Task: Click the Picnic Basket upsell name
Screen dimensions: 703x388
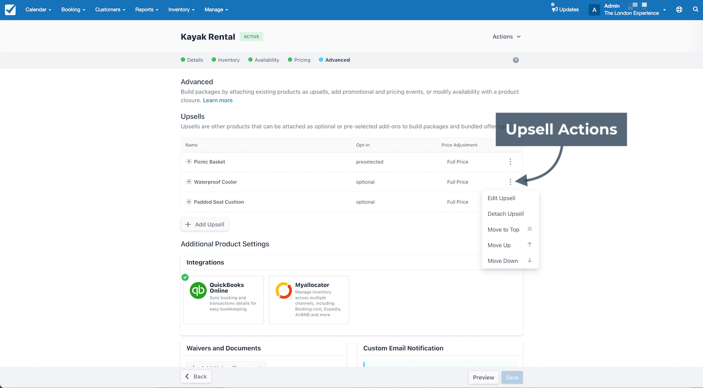Action: point(209,162)
